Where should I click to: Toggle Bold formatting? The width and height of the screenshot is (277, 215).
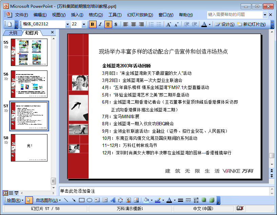pos(93,24)
